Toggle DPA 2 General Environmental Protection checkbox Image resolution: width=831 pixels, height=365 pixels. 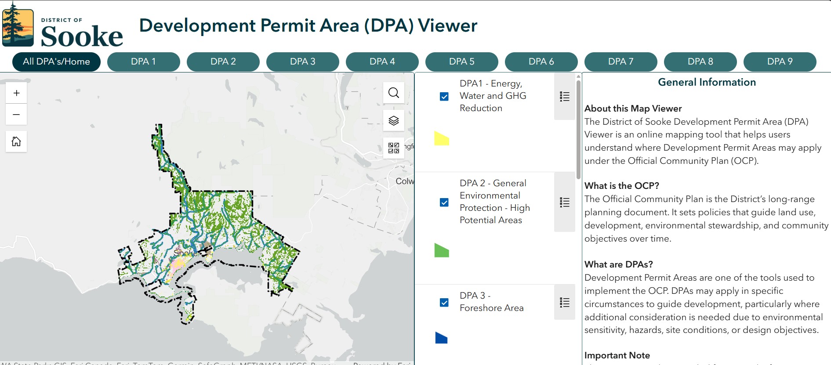pyautogui.click(x=444, y=202)
